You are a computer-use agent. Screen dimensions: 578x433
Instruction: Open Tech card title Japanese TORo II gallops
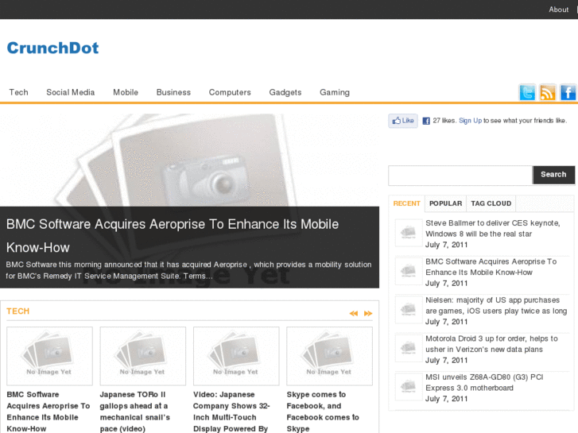[x=135, y=412]
